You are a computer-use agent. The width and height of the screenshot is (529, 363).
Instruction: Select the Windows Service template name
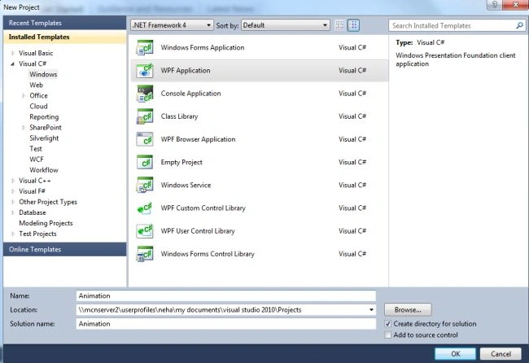(x=186, y=186)
